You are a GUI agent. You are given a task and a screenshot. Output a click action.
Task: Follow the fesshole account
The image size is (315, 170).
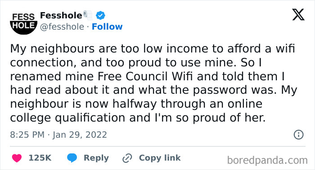click(x=107, y=26)
